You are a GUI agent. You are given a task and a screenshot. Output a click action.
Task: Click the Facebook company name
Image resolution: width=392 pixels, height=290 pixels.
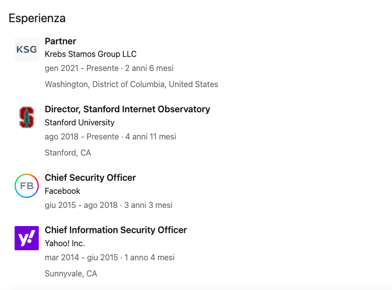click(x=62, y=191)
